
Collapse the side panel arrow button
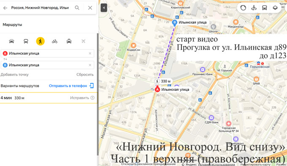coord(104,8)
